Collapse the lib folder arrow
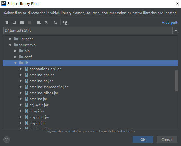The height and width of the screenshot is (146, 181). click(15, 63)
